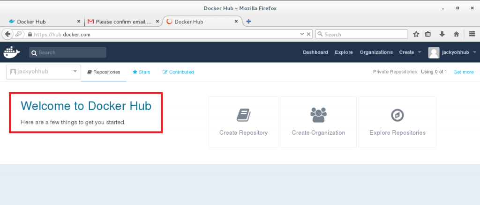Expand the jackyohhub user menu arrow

(x=474, y=52)
